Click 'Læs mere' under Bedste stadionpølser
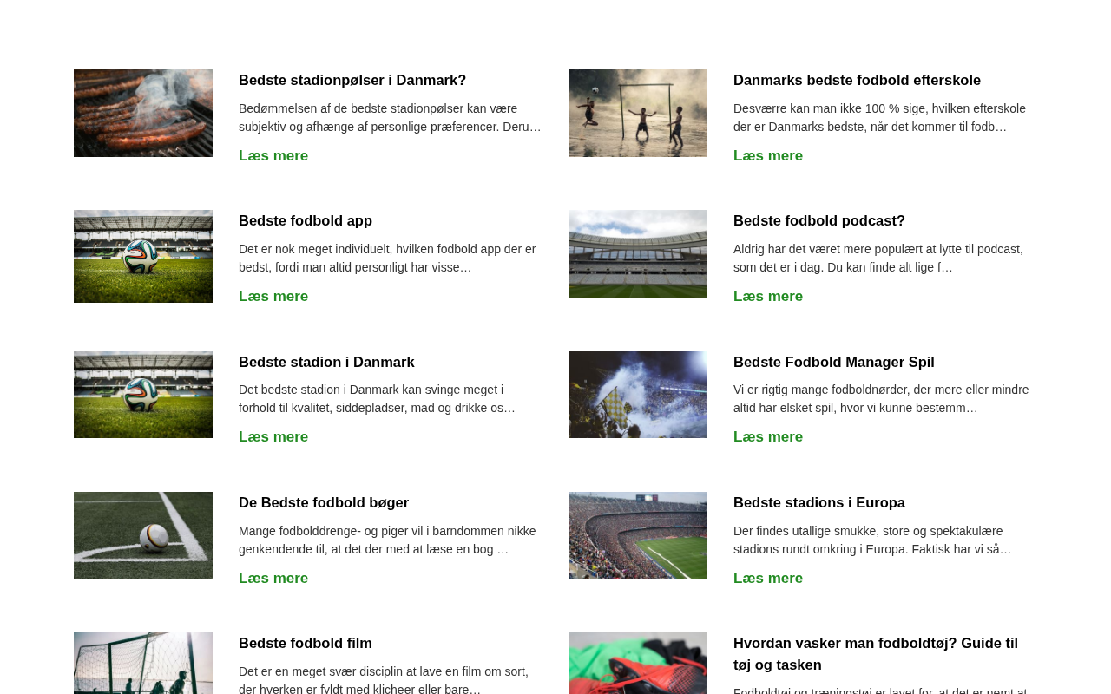Viewport: 1111px width, 694px height. 273,155
